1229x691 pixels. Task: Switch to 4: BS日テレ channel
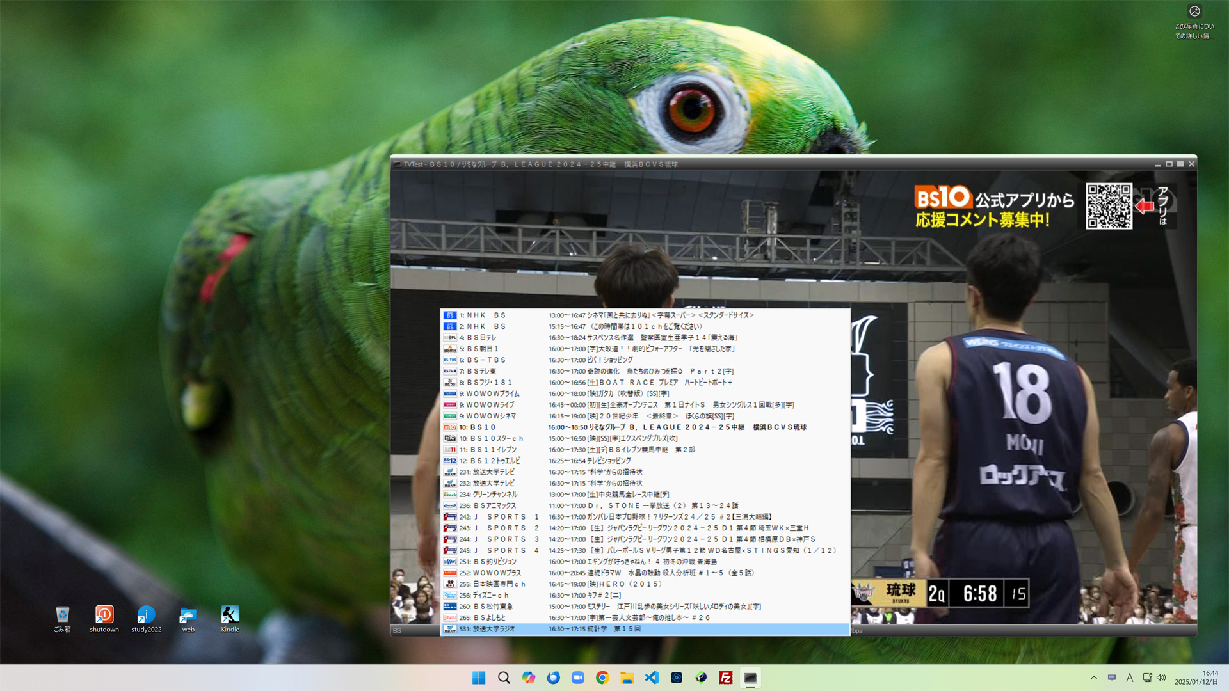point(645,338)
